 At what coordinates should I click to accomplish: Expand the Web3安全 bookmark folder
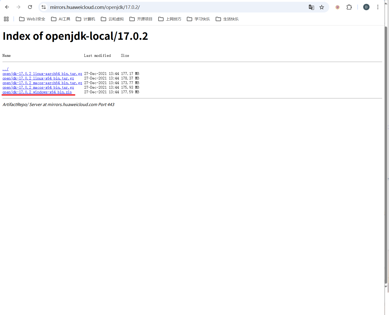click(x=32, y=19)
